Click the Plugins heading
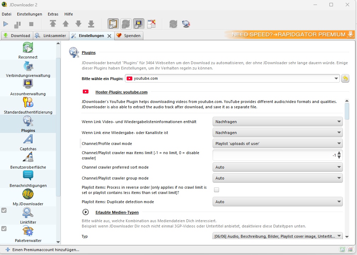Image resolution: width=357 pixels, height=255 pixels. click(x=88, y=53)
